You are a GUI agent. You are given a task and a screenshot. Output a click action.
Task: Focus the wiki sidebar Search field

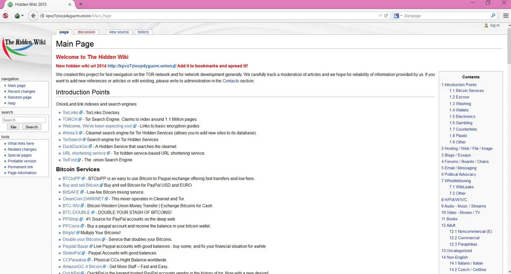click(24, 120)
